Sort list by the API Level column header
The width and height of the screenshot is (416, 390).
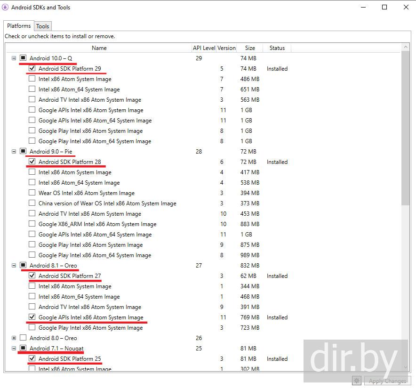pyautogui.click(x=204, y=48)
